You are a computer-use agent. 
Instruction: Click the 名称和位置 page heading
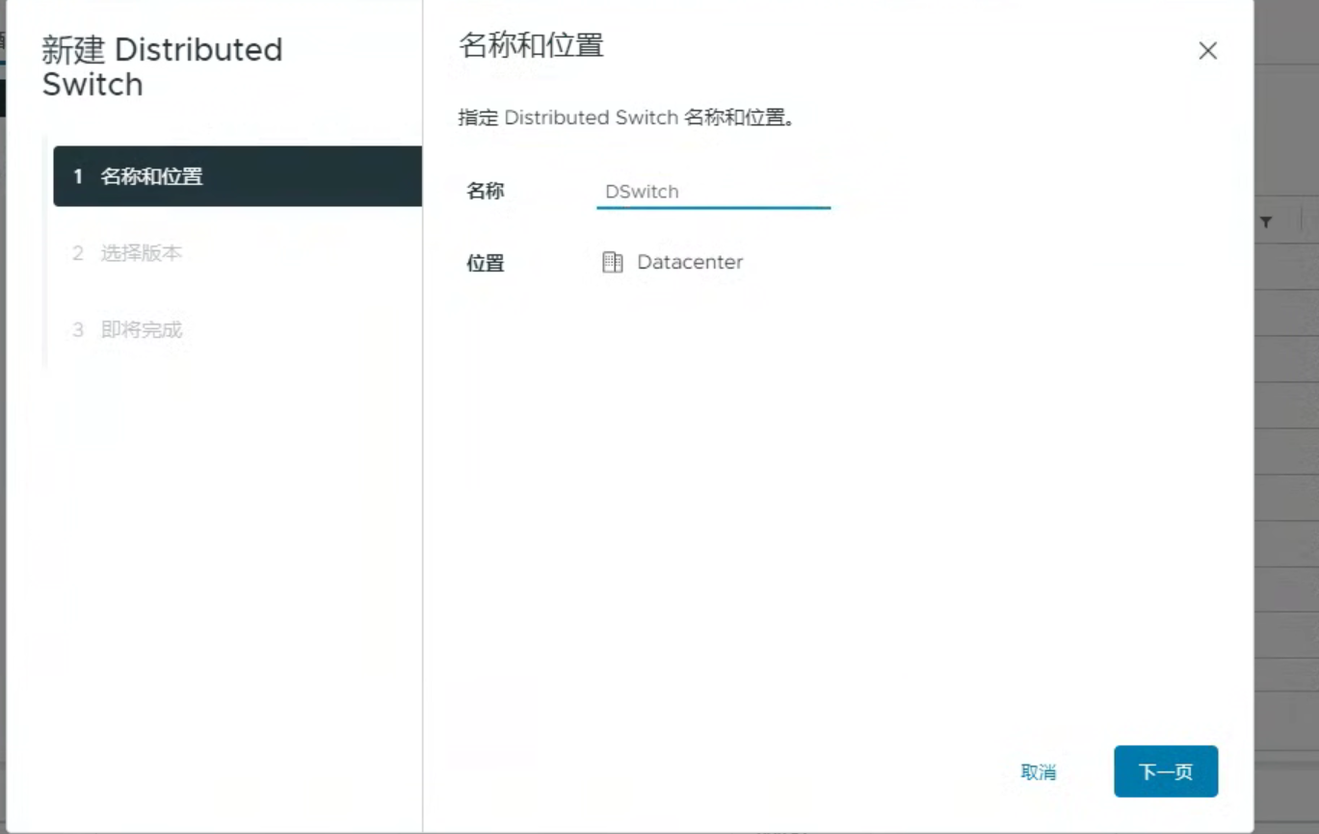click(x=531, y=45)
